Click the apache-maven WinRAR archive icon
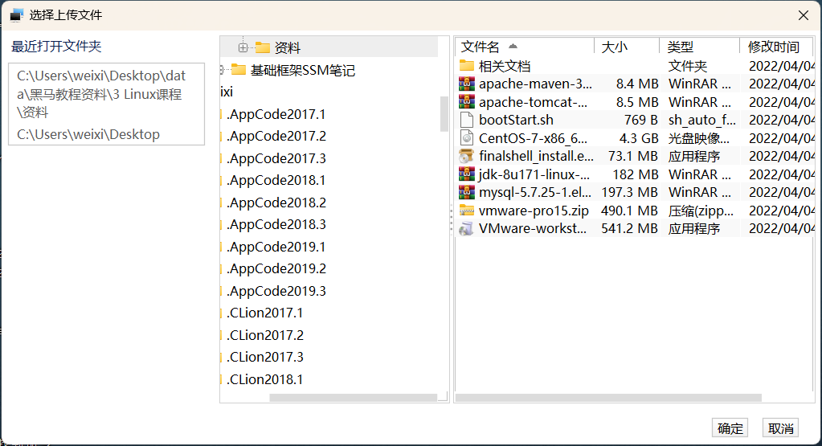The width and height of the screenshot is (822, 446). click(x=467, y=84)
